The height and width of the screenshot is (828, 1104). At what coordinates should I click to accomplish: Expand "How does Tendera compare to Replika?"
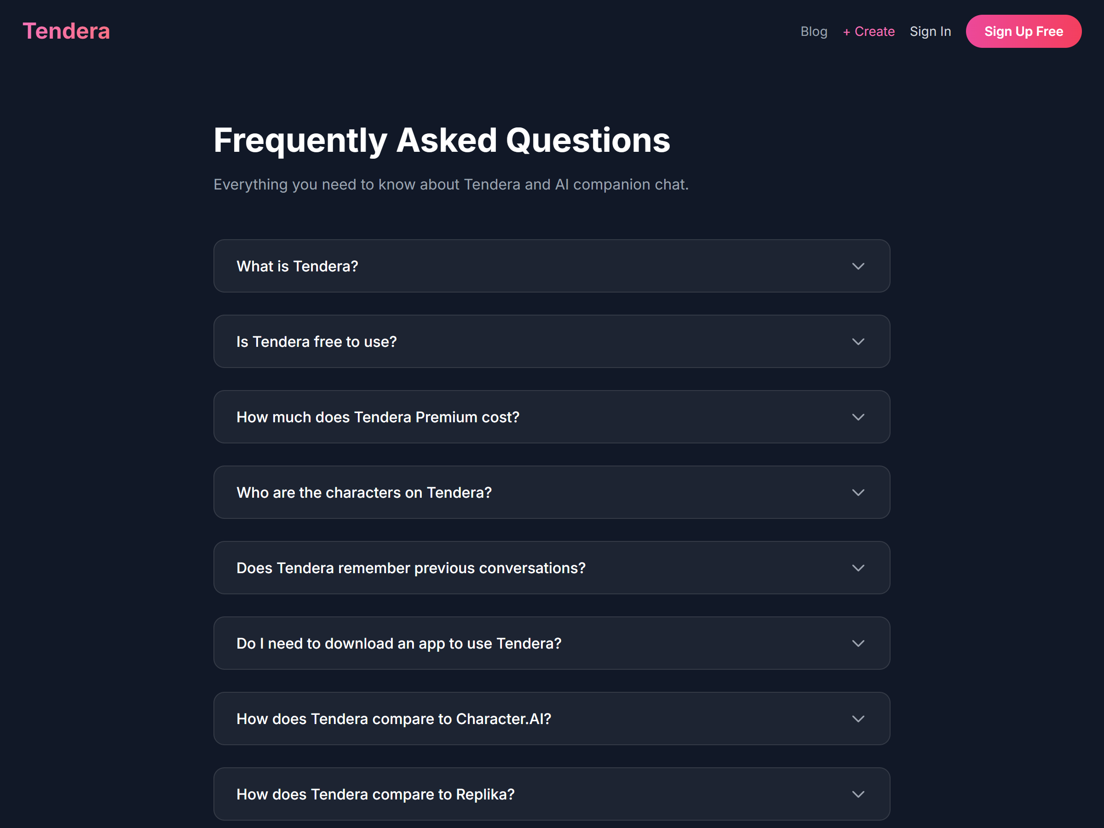(x=375, y=794)
